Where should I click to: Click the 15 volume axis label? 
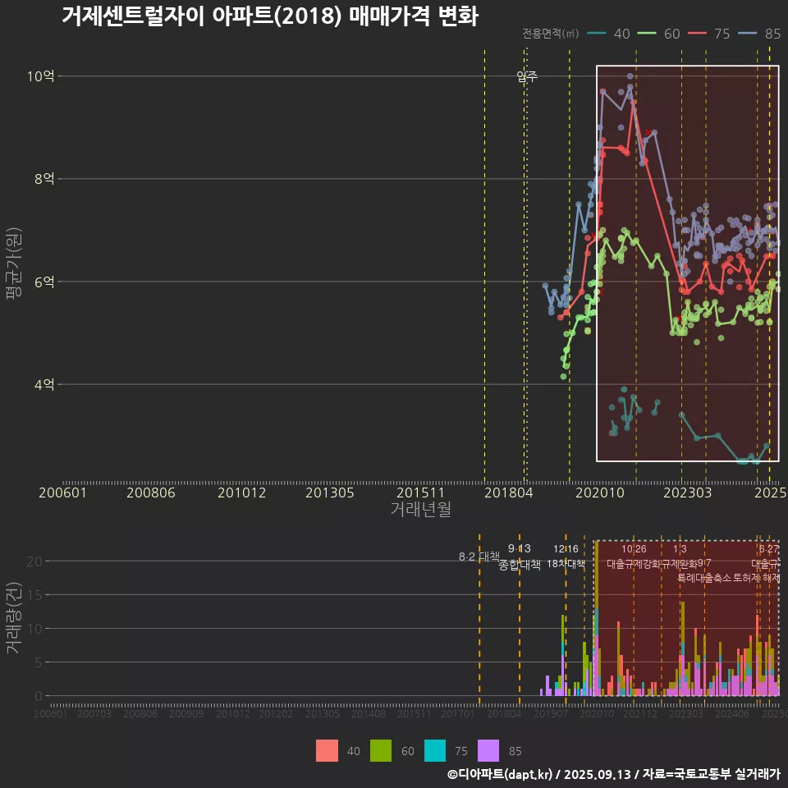(34, 595)
